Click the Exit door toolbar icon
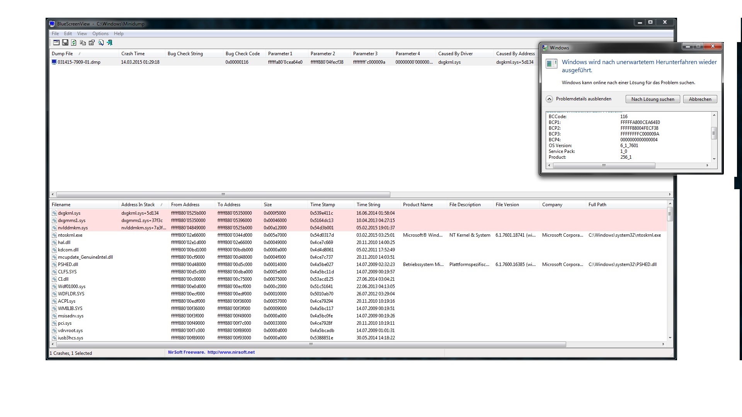 [110, 42]
